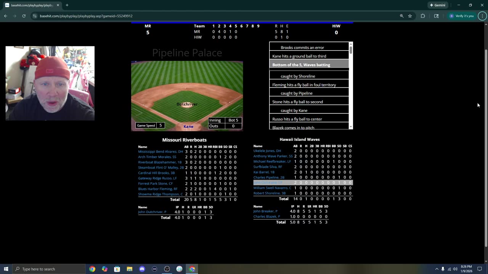Open the Windows notification center
The height and width of the screenshot is (274, 488).
(x=480, y=269)
